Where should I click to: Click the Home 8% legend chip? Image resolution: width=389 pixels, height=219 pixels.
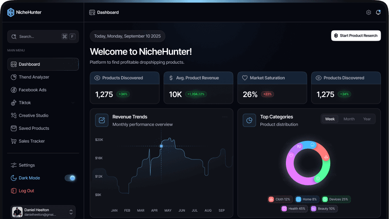tap(307, 199)
